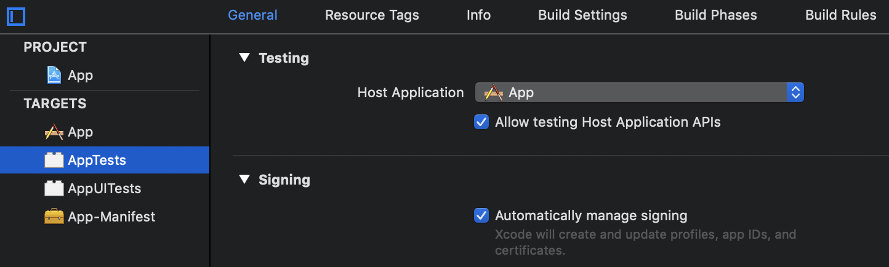Go to the Build Rules tab
This screenshot has width=889, height=267.
pyautogui.click(x=841, y=15)
